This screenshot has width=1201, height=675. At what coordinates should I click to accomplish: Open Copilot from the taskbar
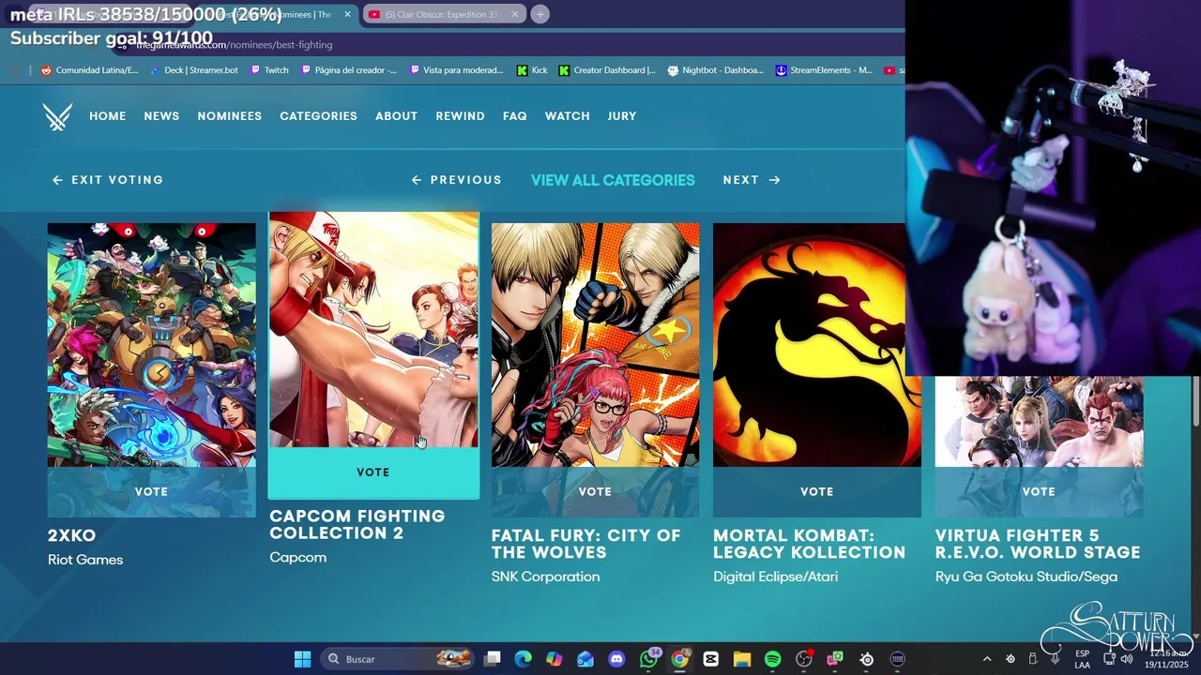point(555,659)
